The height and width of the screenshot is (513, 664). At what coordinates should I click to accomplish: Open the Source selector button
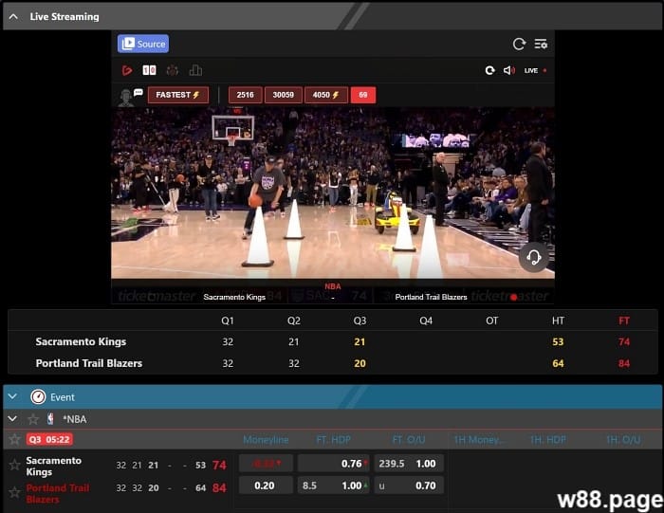click(x=143, y=44)
